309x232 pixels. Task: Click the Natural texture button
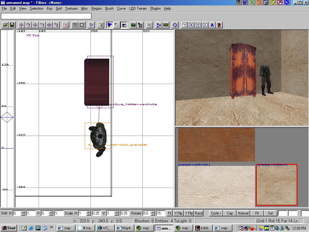[x=243, y=213]
